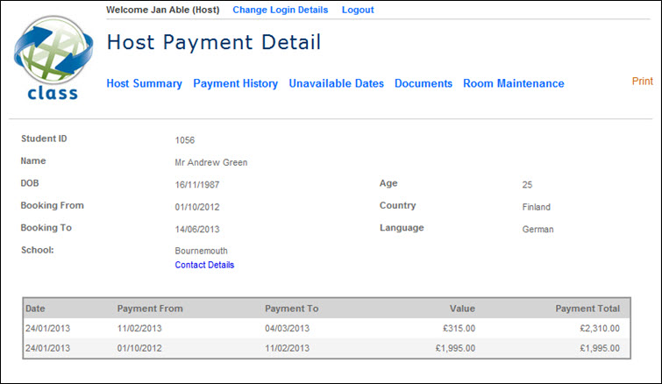Click the Host Payment Detail heading
Image resolution: width=662 pixels, height=384 pixels.
(x=213, y=42)
